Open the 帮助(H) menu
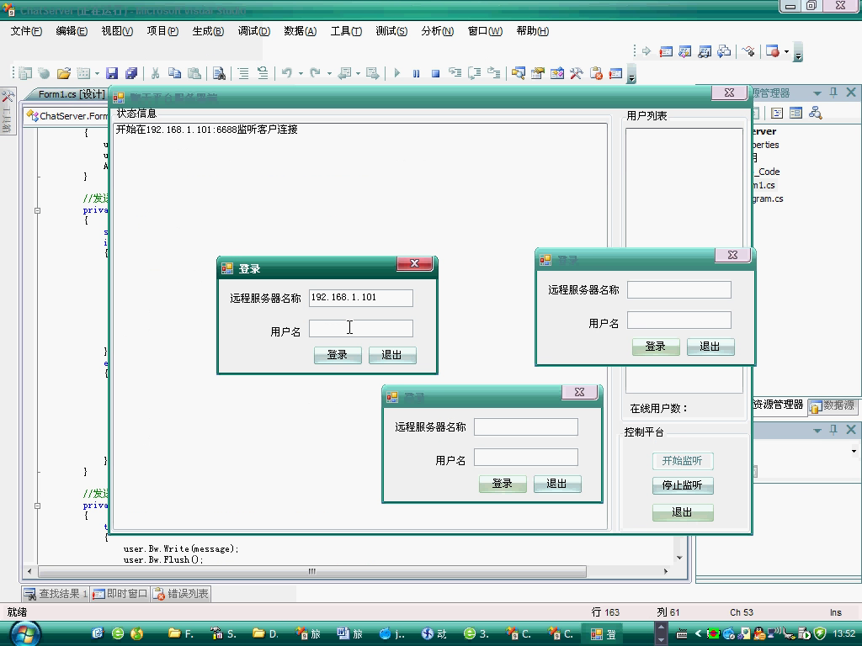Screen dimensions: 862x646 533,31
